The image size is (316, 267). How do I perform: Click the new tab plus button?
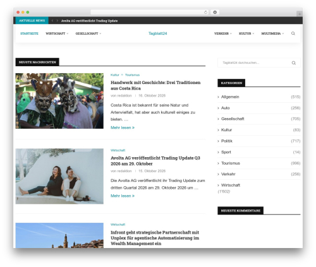coord(300,14)
